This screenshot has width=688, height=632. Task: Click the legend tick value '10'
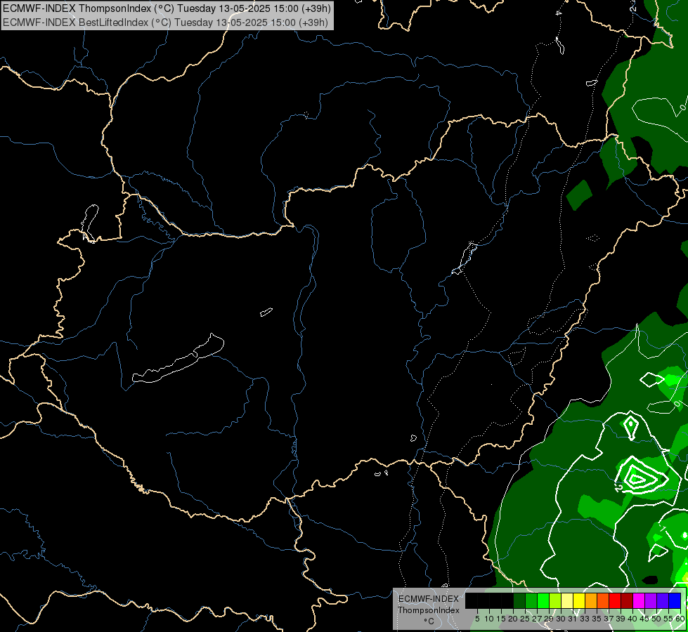click(x=489, y=619)
